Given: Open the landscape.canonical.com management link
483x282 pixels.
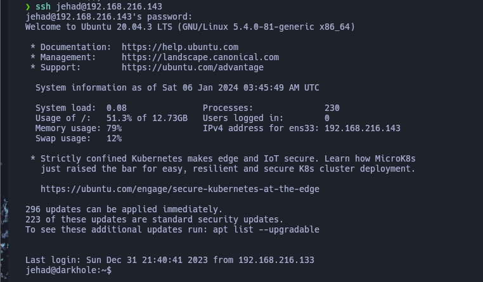Looking at the screenshot, I should pyautogui.click(x=200, y=57).
